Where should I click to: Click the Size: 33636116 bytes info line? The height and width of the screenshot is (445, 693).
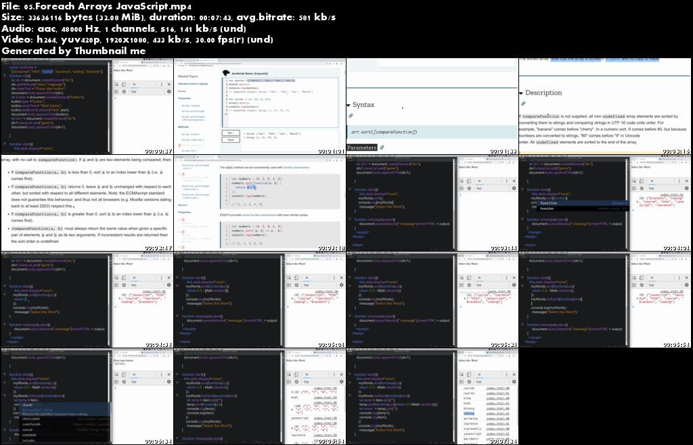169,18
